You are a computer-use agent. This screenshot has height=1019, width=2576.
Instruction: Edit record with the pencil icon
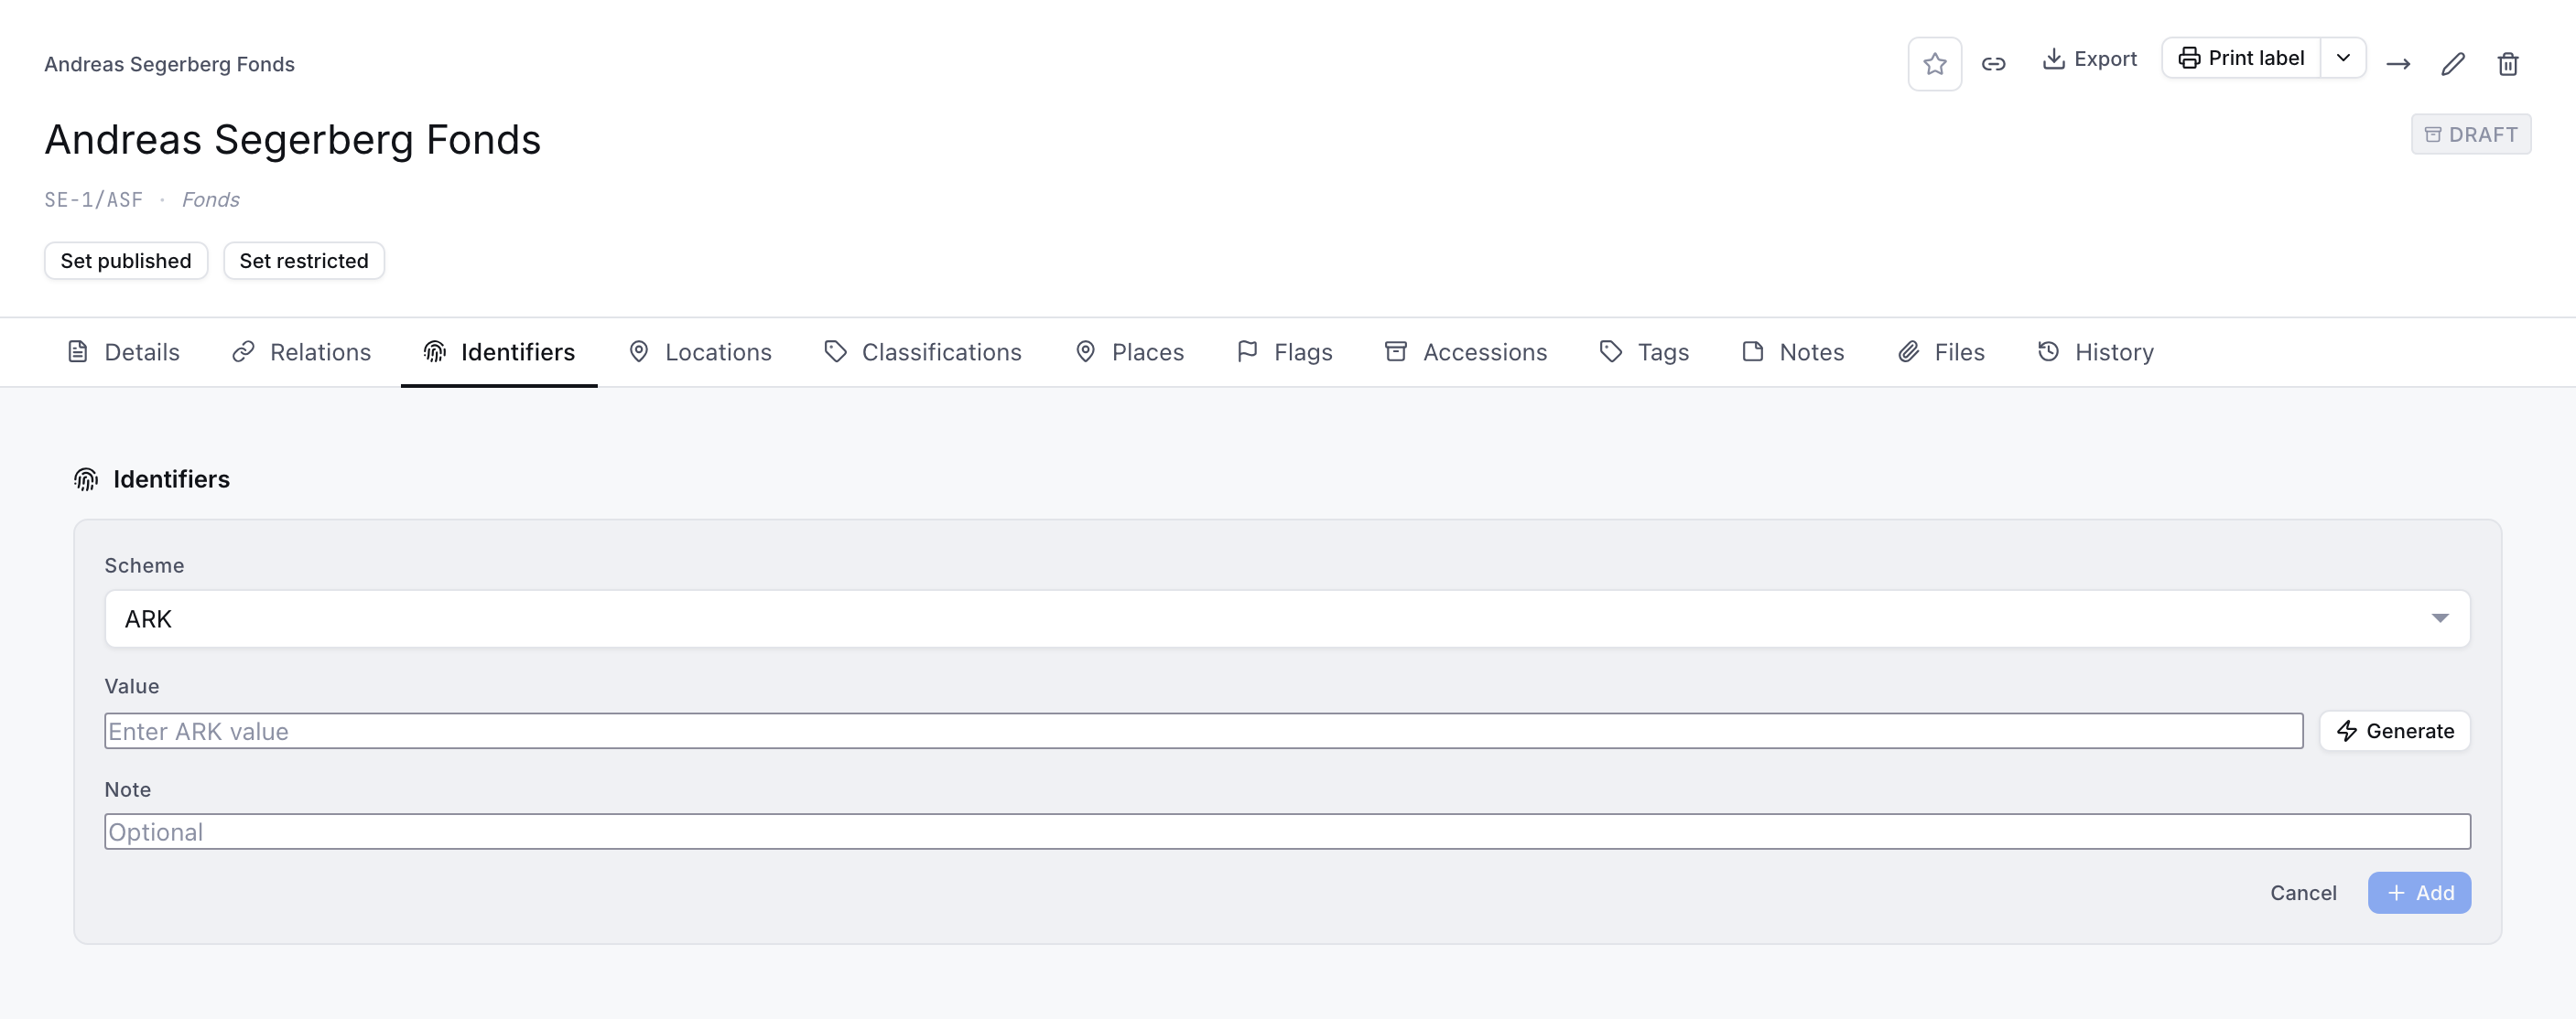coord(2453,64)
